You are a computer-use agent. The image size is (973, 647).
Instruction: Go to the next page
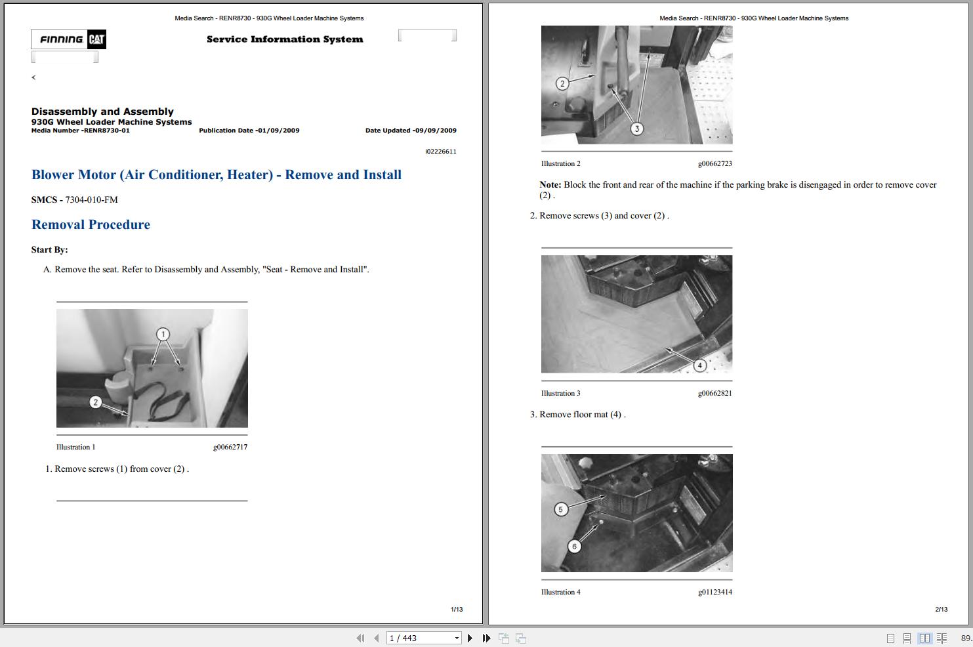(x=470, y=638)
